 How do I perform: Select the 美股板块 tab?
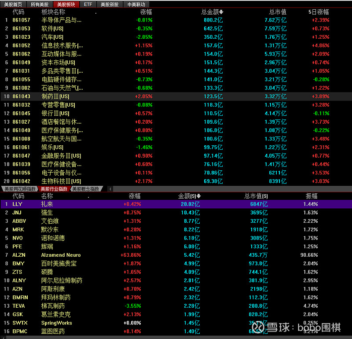coord(66,4)
